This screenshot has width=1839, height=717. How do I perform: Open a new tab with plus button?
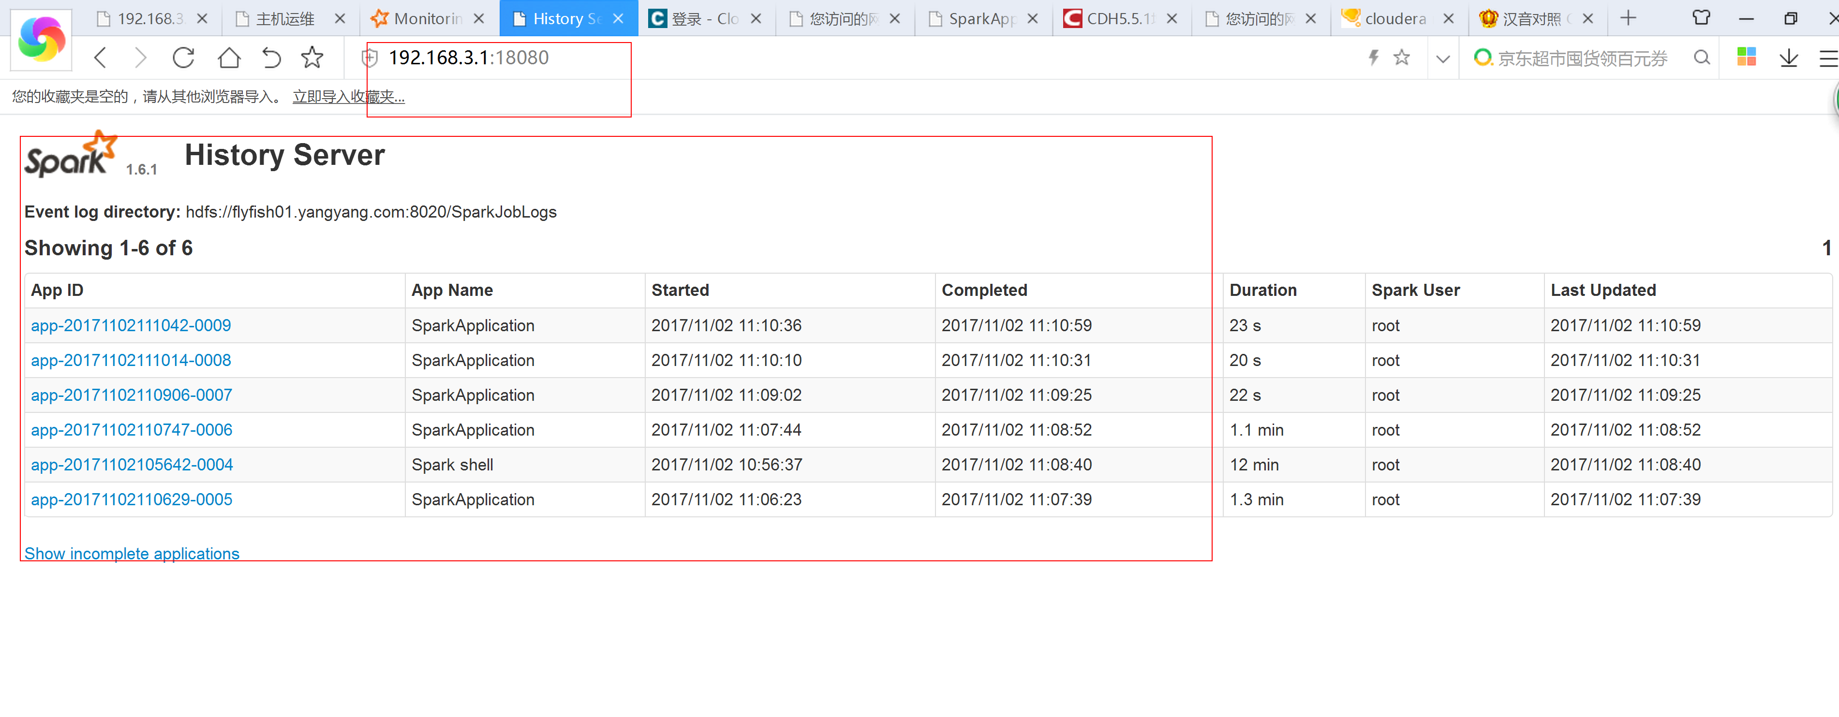coord(1628,18)
